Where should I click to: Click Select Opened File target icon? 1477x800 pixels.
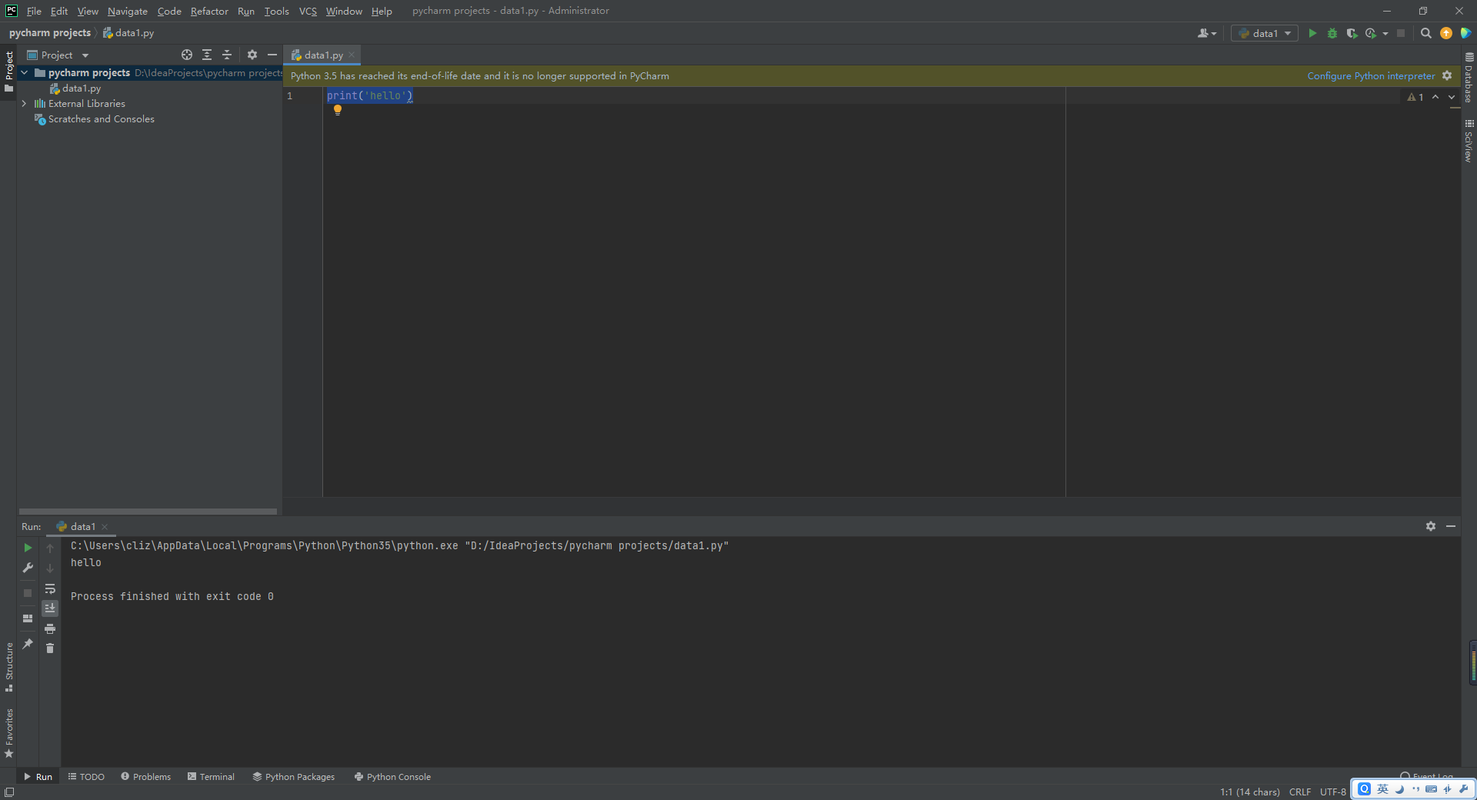[x=187, y=55]
